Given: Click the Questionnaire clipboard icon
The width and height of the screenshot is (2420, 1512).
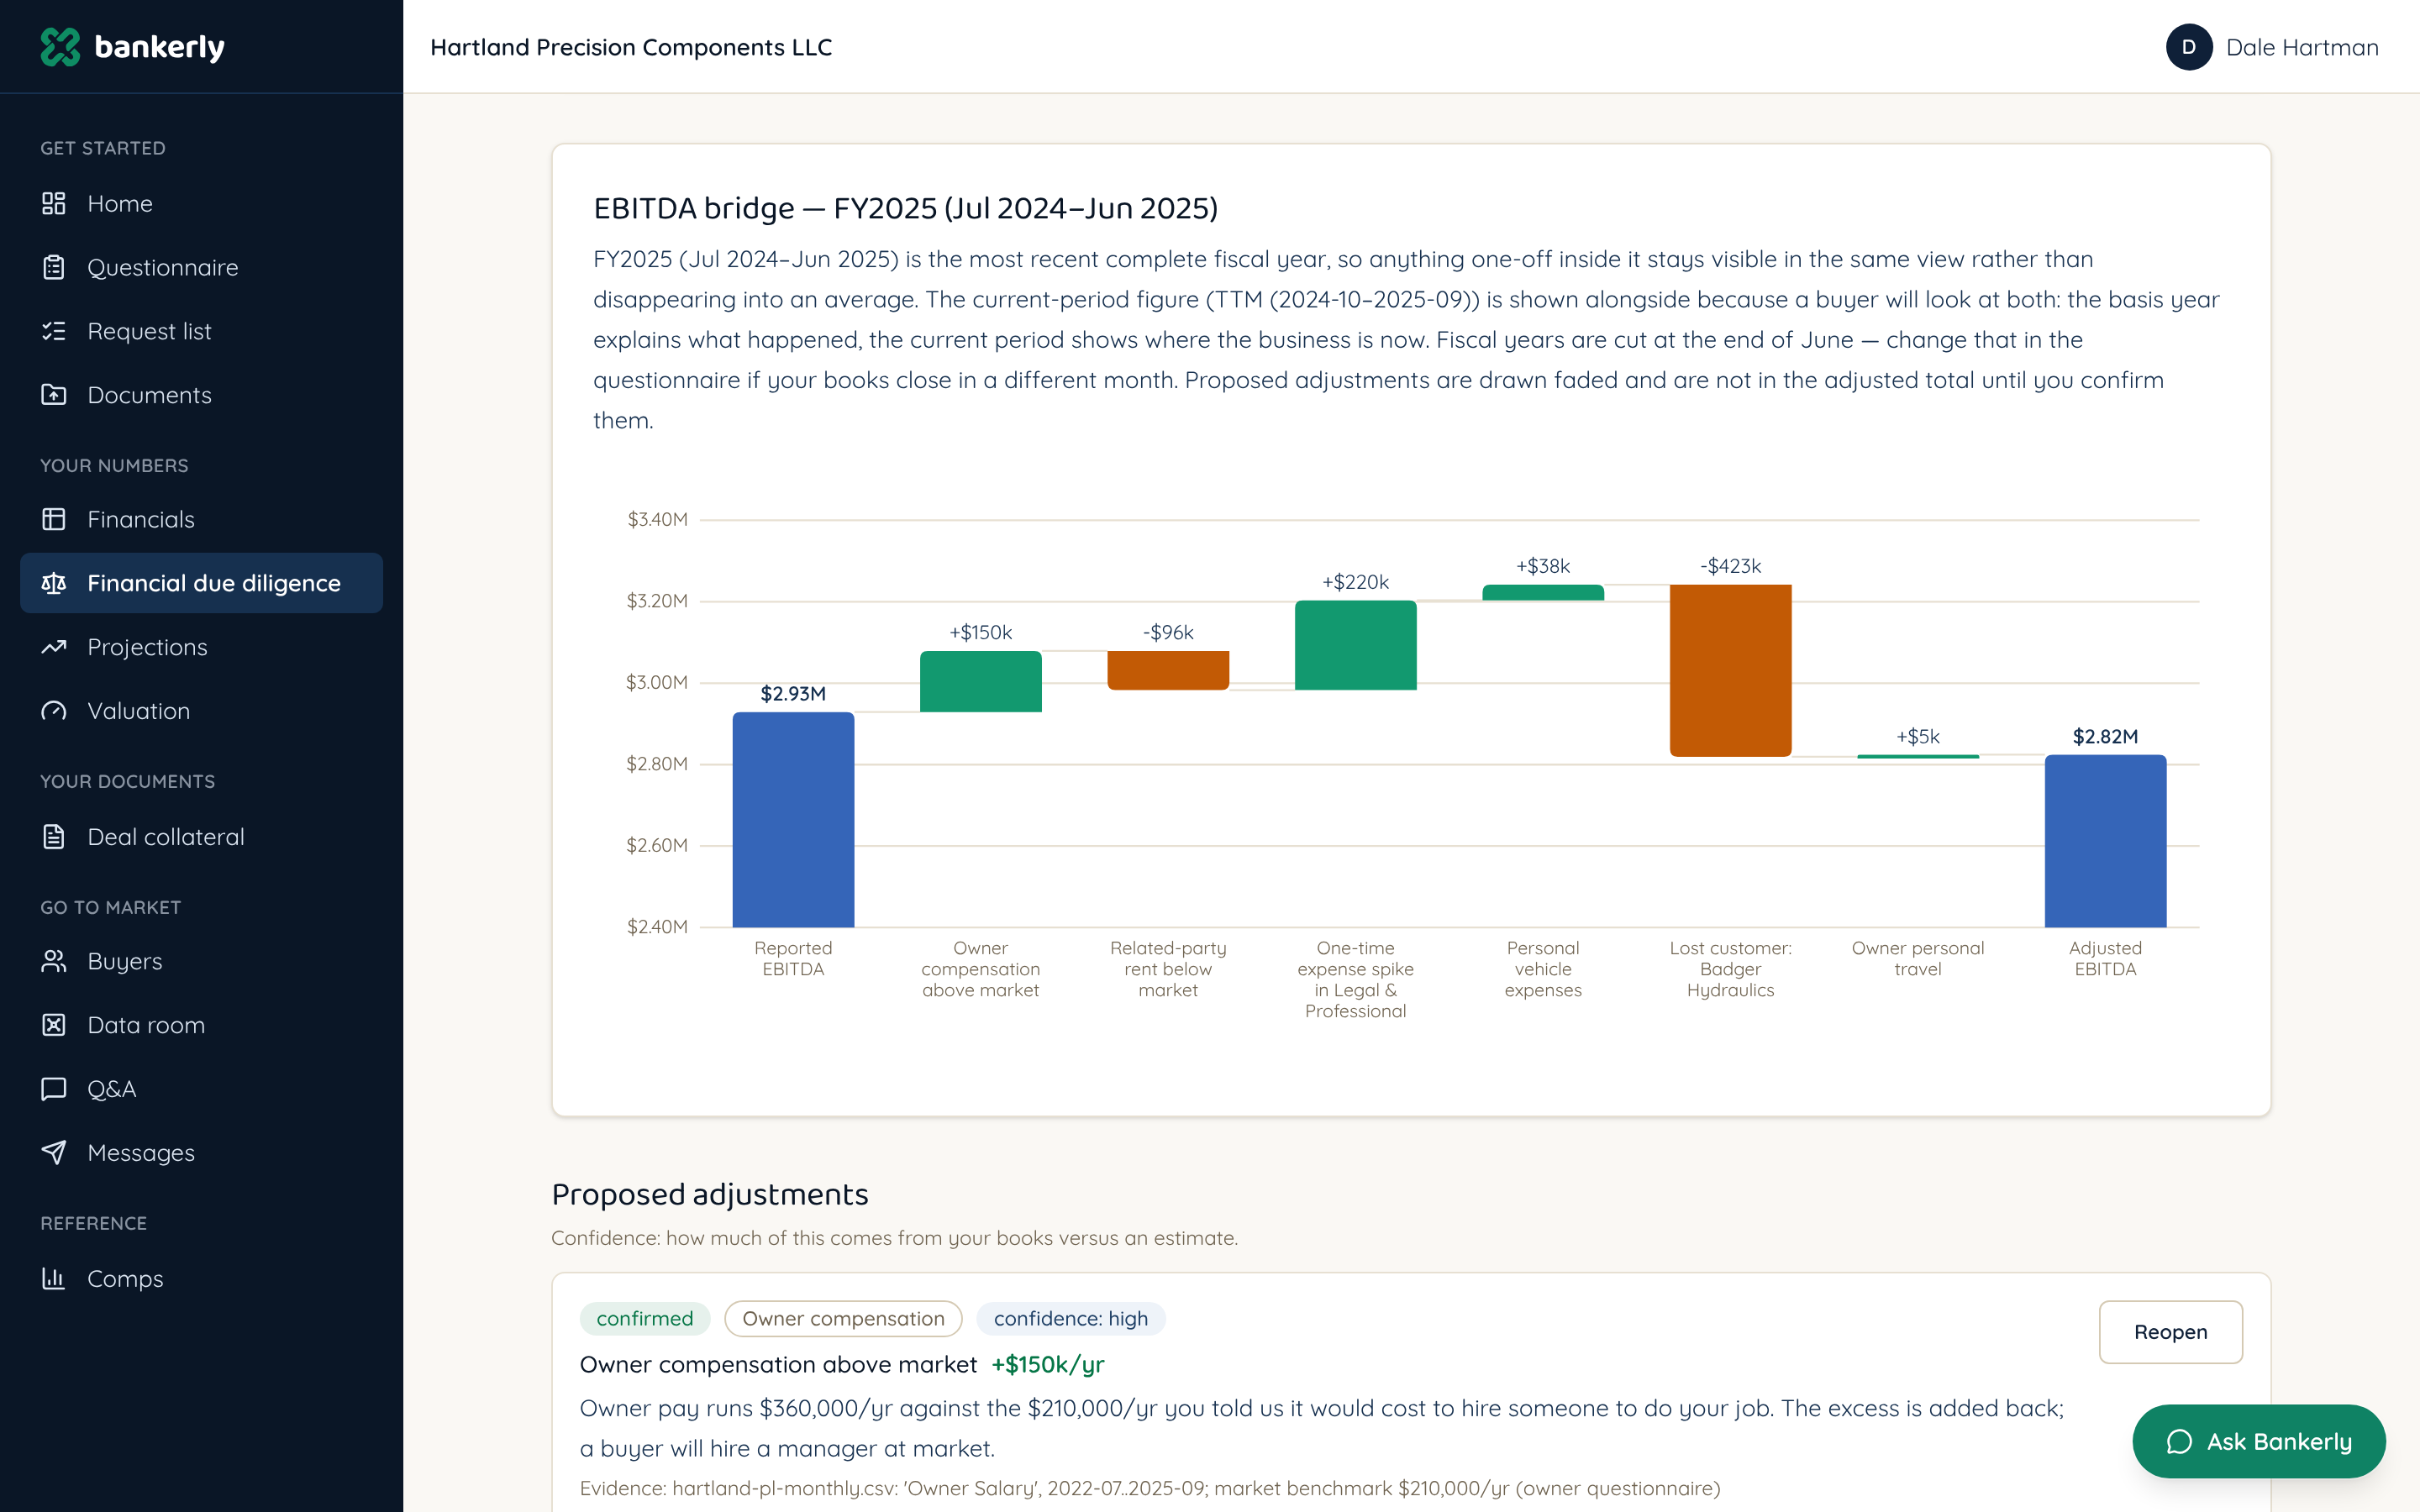Looking at the screenshot, I should [54, 267].
